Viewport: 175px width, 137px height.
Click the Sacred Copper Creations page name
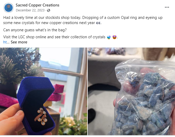coord(37,5)
